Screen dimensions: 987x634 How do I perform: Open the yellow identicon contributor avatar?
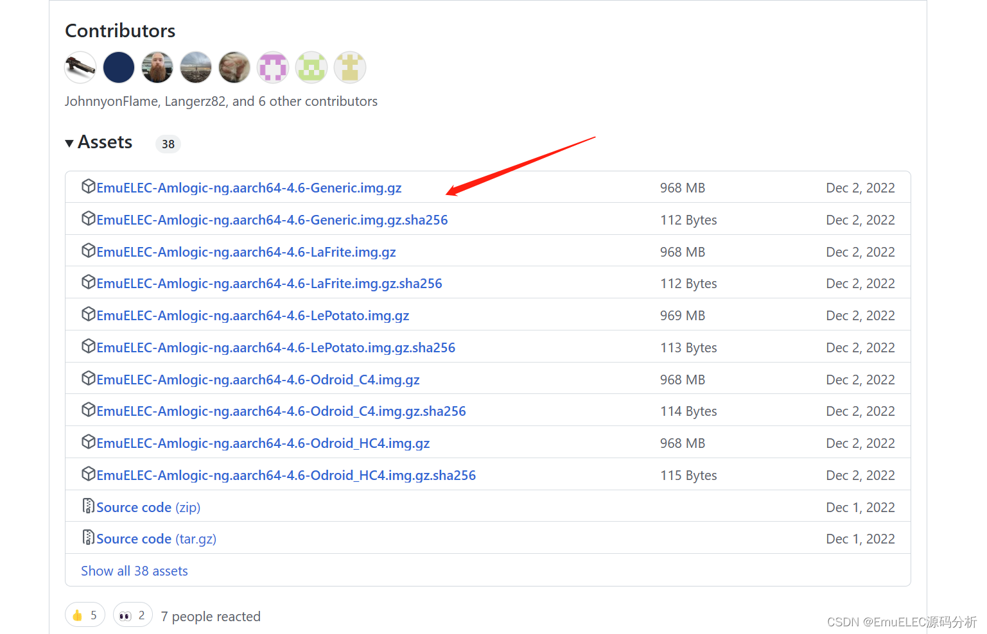click(350, 67)
